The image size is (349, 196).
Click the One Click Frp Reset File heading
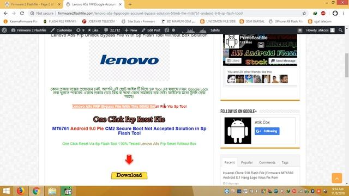click(x=129, y=119)
